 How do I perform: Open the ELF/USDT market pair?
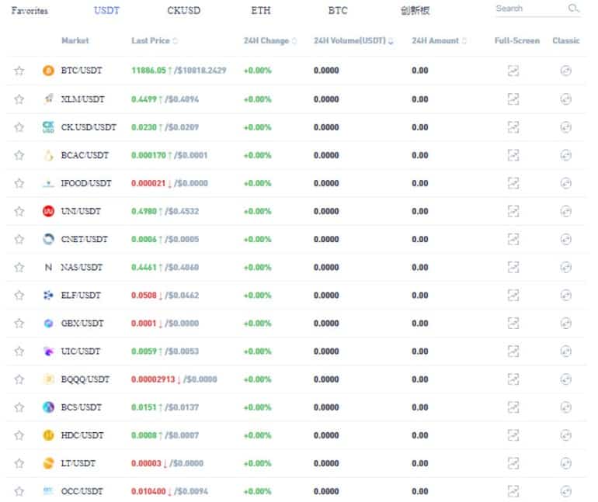click(x=81, y=295)
